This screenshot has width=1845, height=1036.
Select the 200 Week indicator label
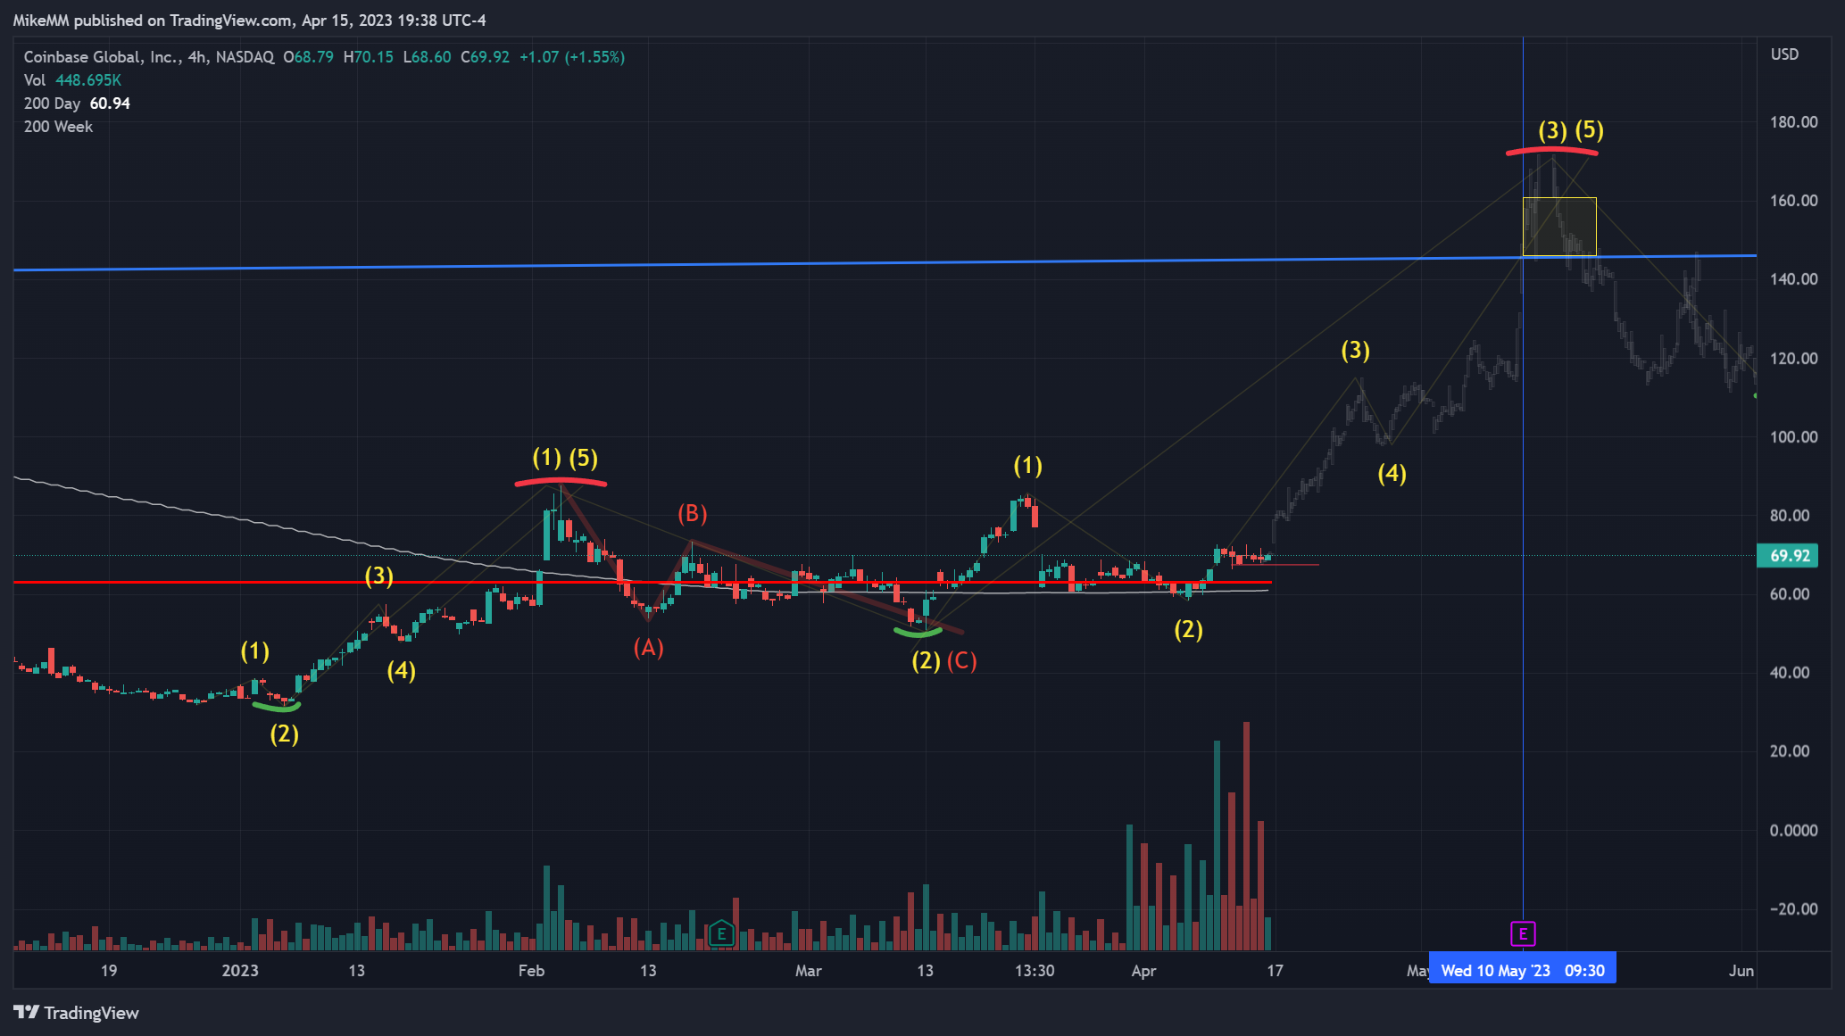point(58,127)
